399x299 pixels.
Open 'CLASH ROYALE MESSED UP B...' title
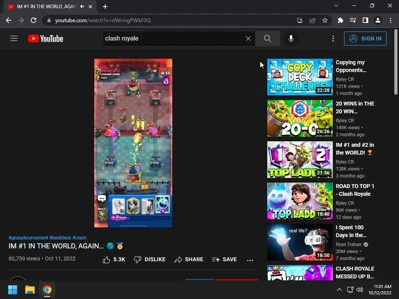(355, 272)
